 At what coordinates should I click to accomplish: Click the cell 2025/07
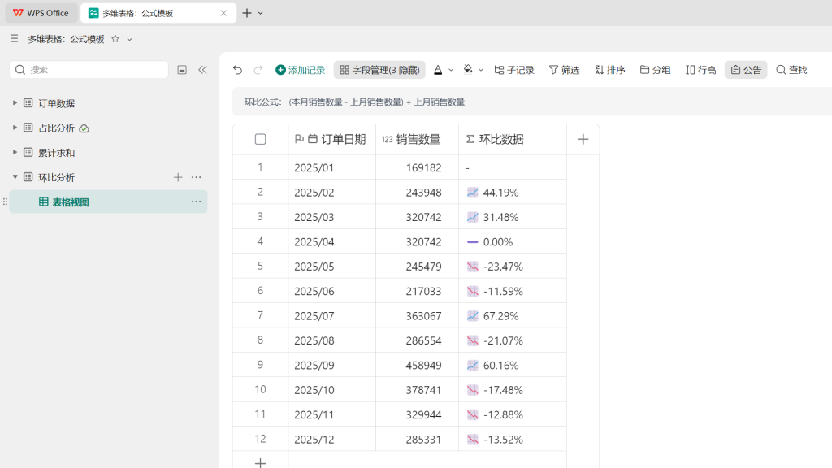pyautogui.click(x=331, y=316)
